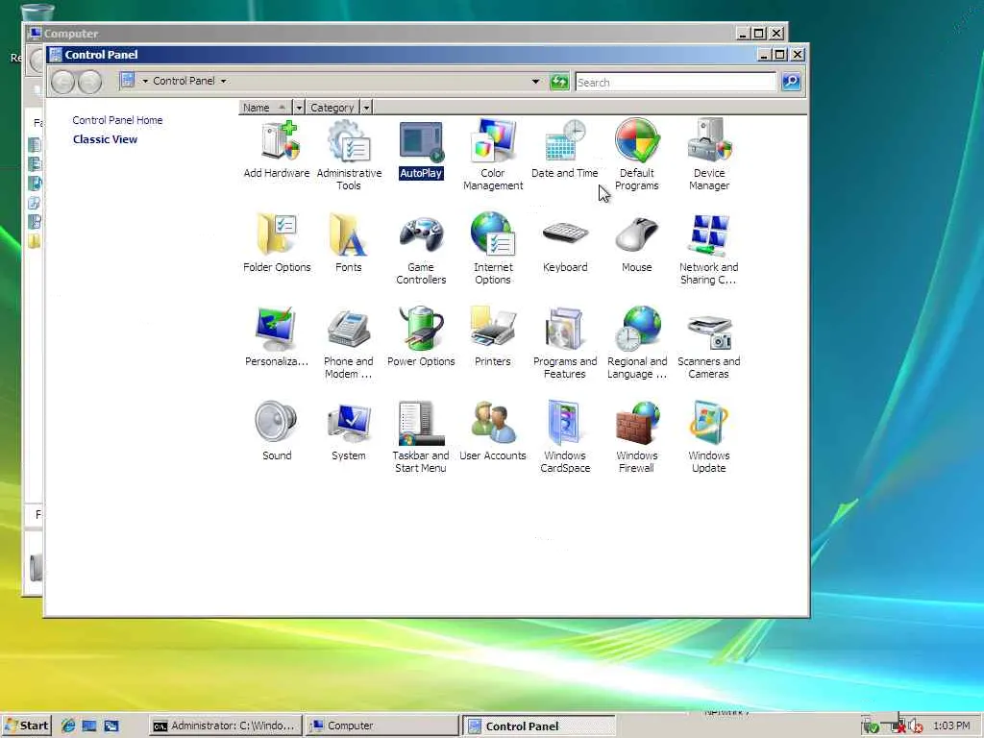
Task: Open the Fonts folder
Action: pyautogui.click(x=348, y=243)
